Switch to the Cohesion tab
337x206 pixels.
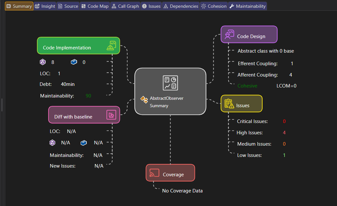click(214, 5)
